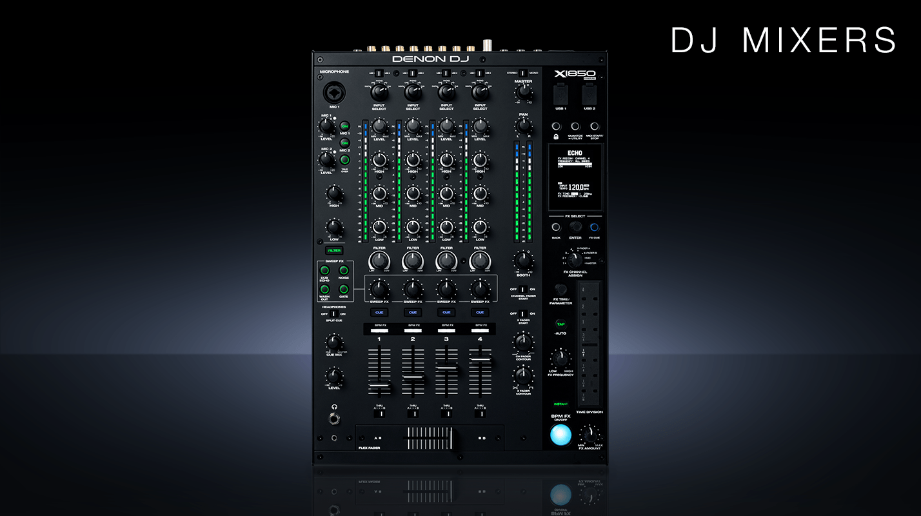
Task: Flip the Channel Fader Start switch
Action: point(523,290)
